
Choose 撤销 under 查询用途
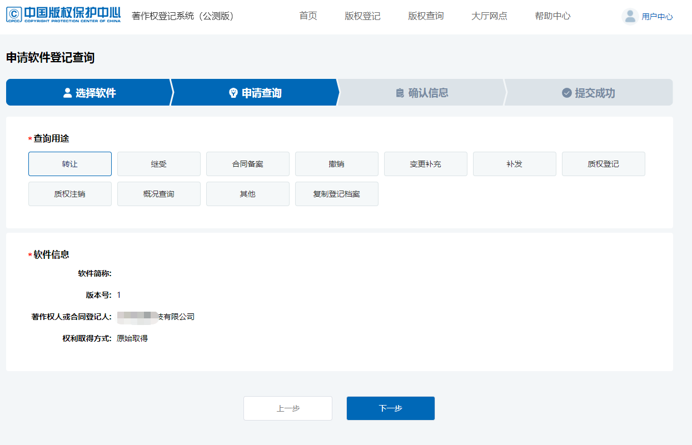coord(336,164)
